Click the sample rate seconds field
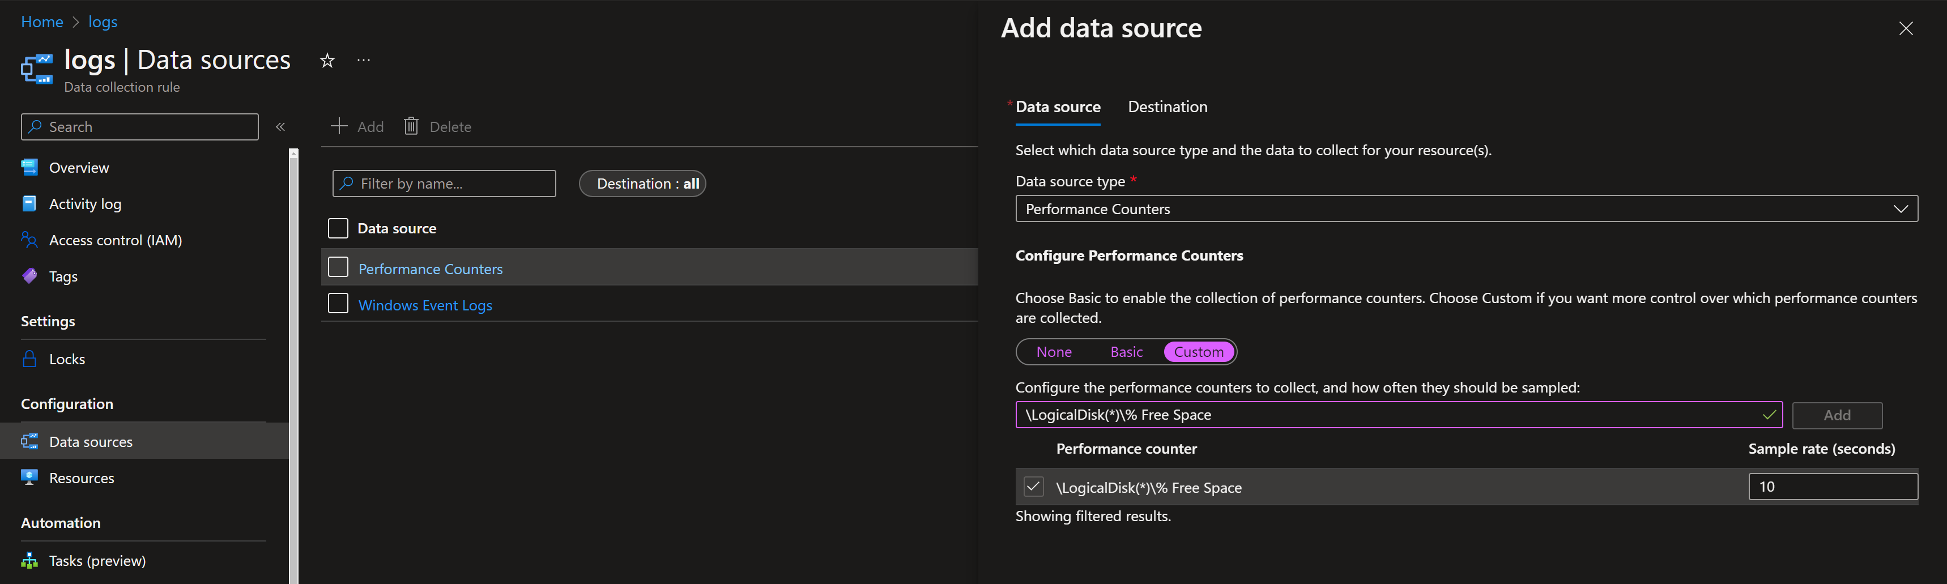 click(x=1832, y=487)
